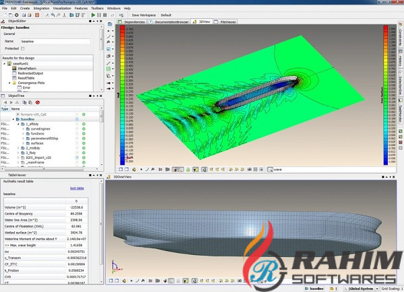Expand the parametersAftShip folder
The height and width of the screenshot is (292, 404).
pyautogui.click(x=23, y=139)
